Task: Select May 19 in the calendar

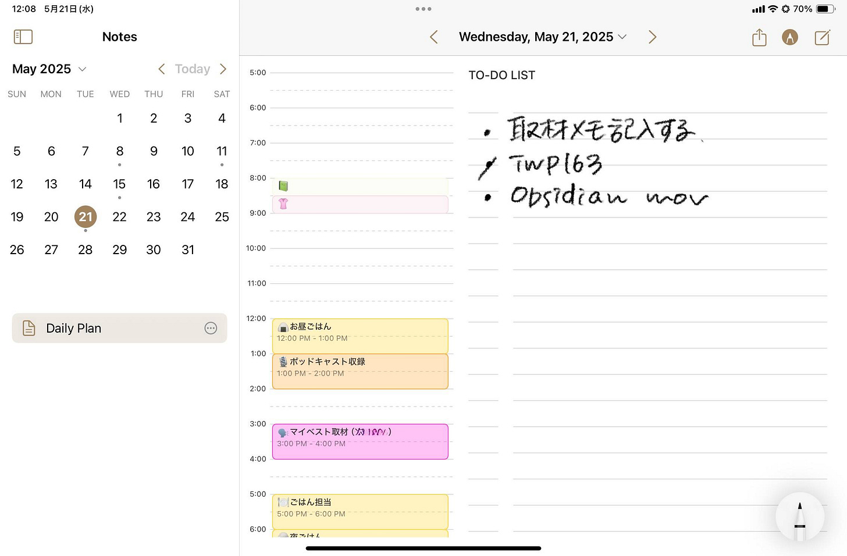Action: 17,217
